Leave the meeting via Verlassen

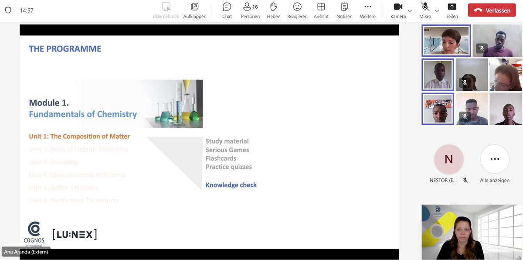[x=492, y=9]
